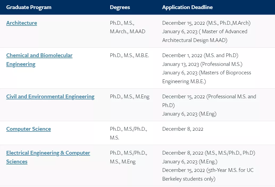This screenshot has width=275, height=187.
Task: Click the Application Deadline column header
Action: 187,7
